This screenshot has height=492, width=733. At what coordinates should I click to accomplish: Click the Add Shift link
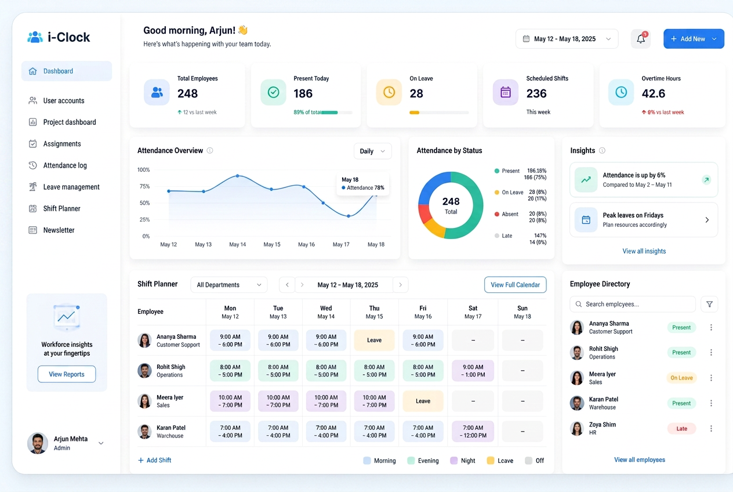pyautogui.click(x=154, y=460)
